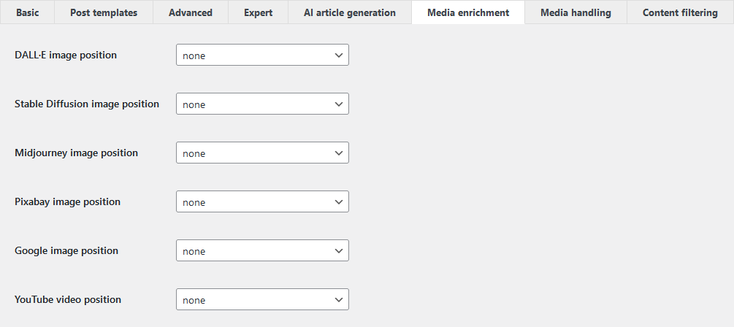Click the DALL·E image position label

pyautogui.click(x=66, y=55)
